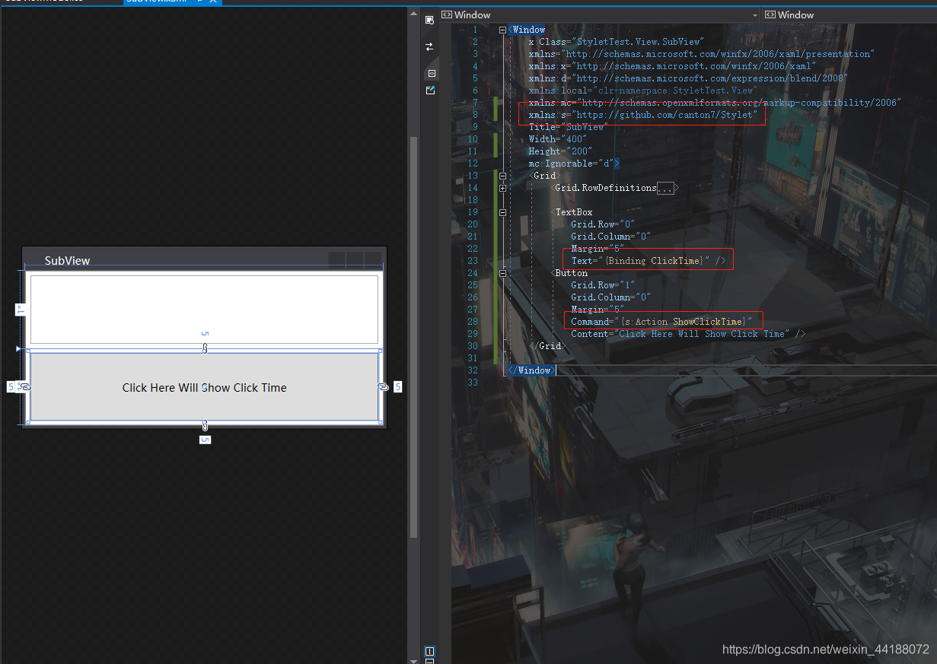This screenshot has height=664, width=937.
Task: Click the bottom margin chain-link icon
Action: pos(205,425)
